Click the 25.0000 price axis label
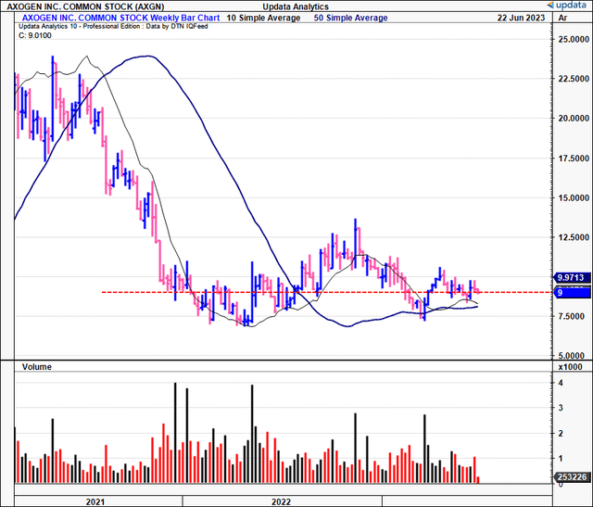The height and width of the screenshot is (507, 593). (x=574, y=39)
